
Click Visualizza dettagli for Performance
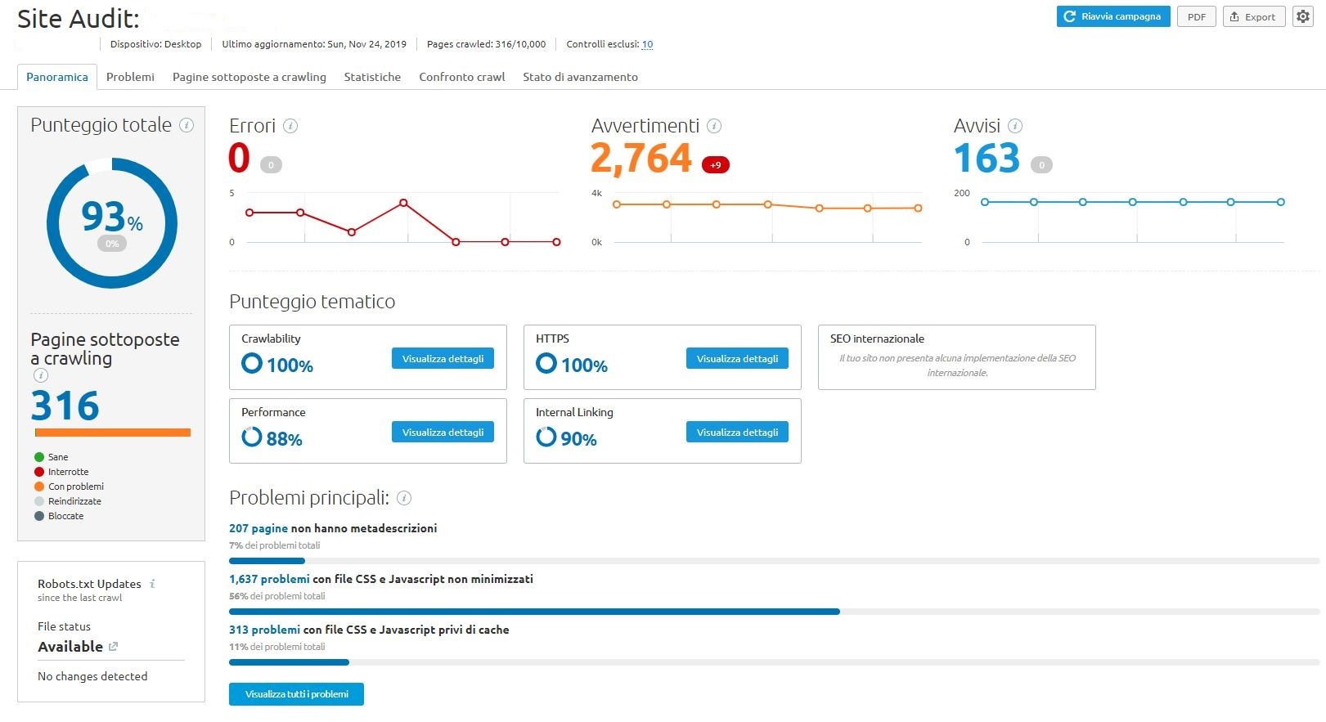click(x=443, y=432)
